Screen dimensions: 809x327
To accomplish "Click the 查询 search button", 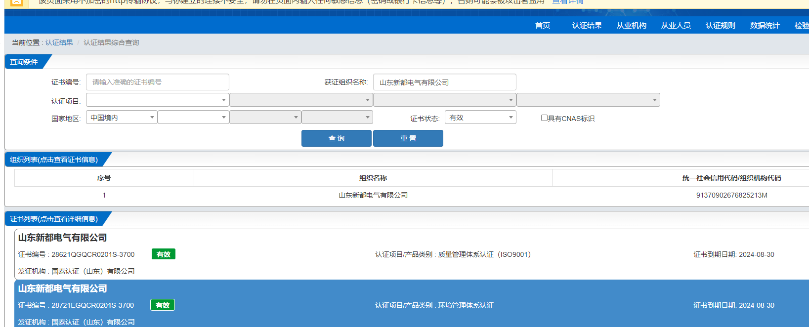I will [337, 138].
